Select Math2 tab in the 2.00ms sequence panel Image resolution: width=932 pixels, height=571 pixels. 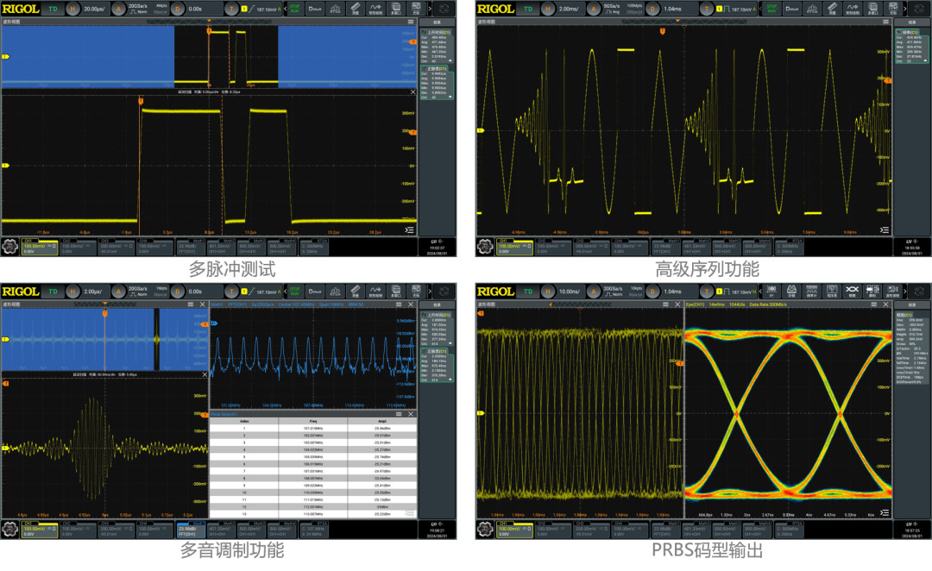click(x=697, y=248)
